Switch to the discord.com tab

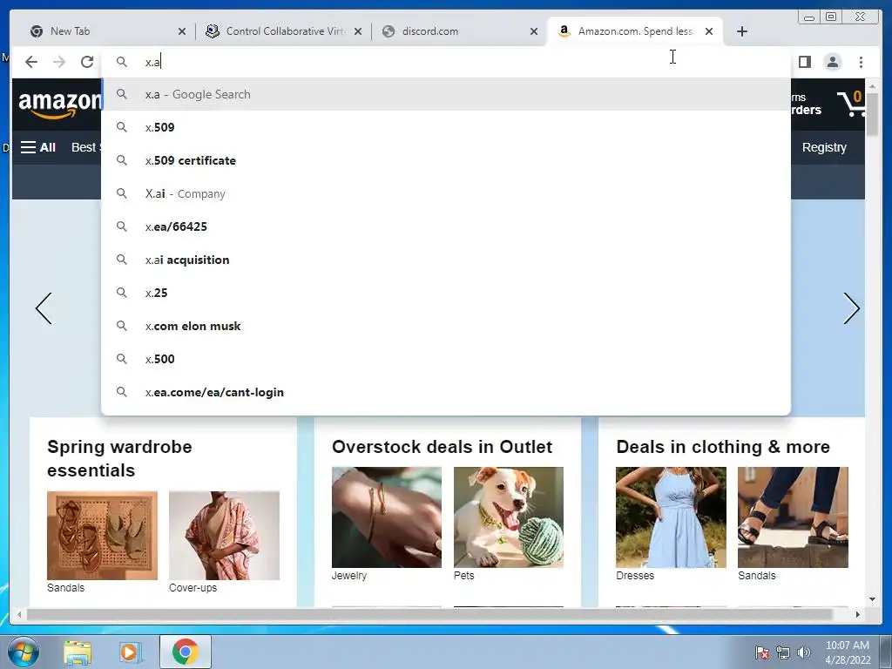[x=459, y=31]
